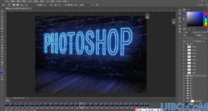Viewport: 208px width, 111px height.
Task: Switch to the 路径 (Paths) tab
Action: (194, 29)
